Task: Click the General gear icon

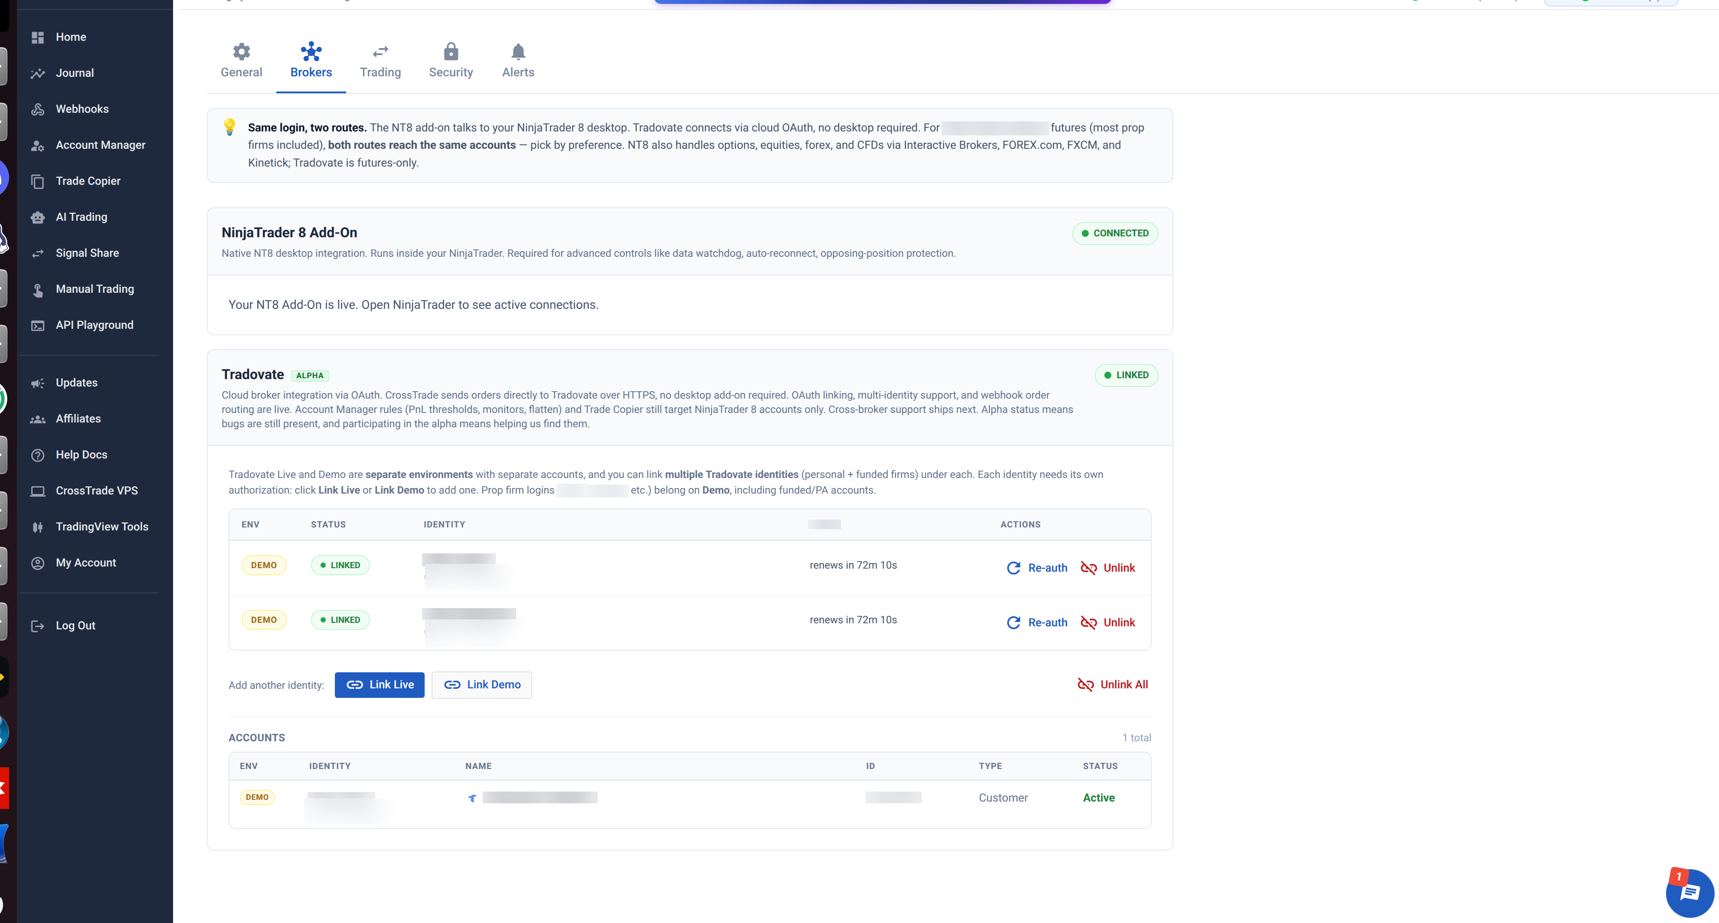Action: (x=242, y=51)
